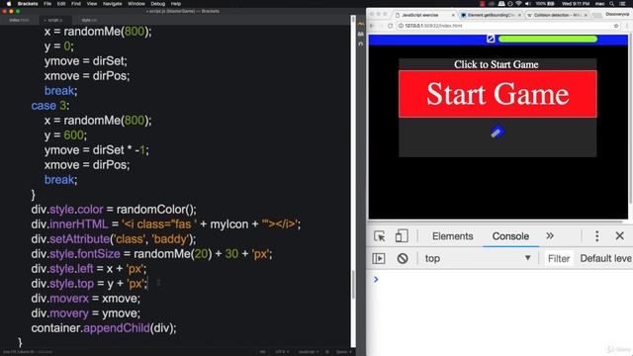
Task: Bookmark the page with the star icon
Action: coord(616,26)
